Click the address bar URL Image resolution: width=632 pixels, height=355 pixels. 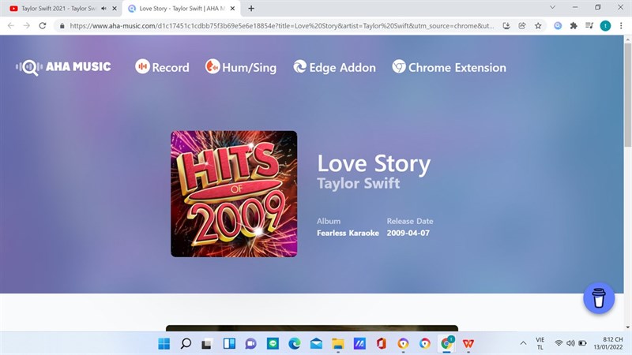point(282,26)
